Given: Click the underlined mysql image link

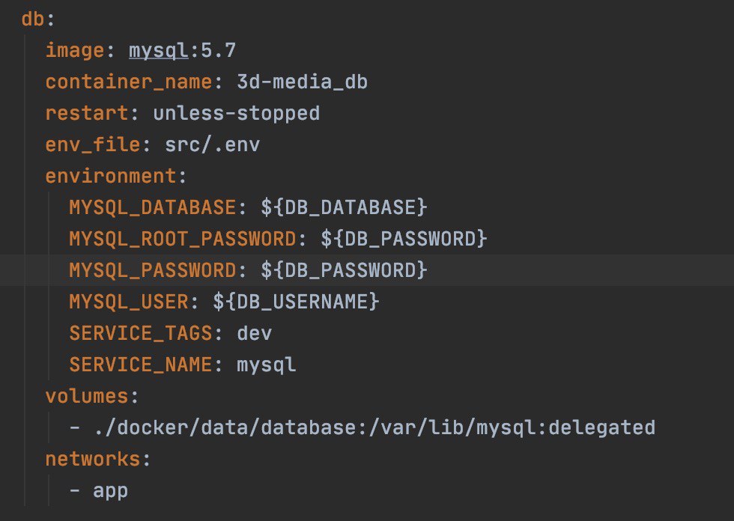Looking at the screenshot, I should [x=159, y=51].
